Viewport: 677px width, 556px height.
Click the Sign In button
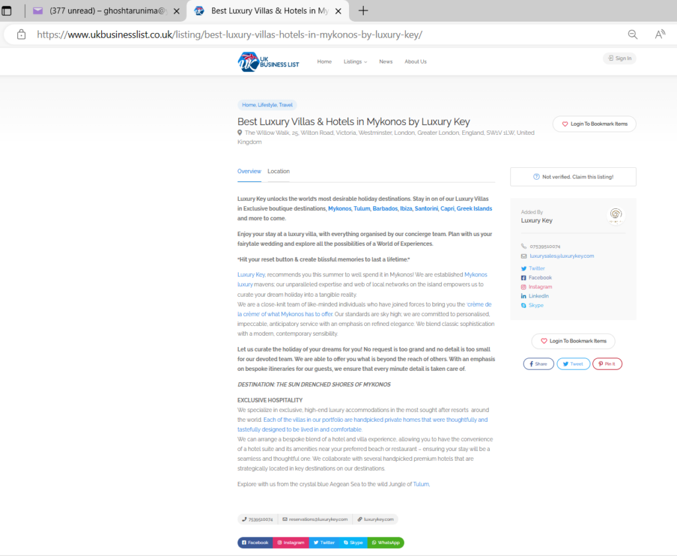pos(619,58)
